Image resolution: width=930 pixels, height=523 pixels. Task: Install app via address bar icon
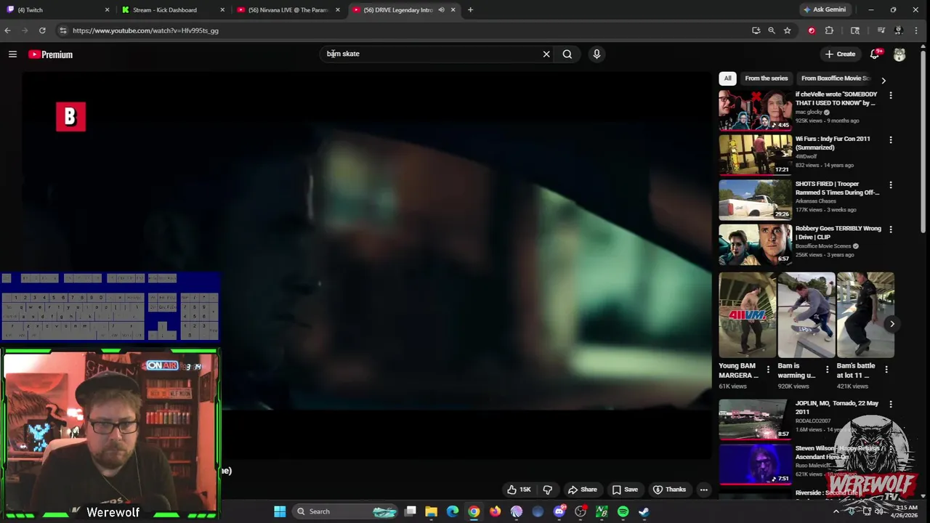pos(756,31)
